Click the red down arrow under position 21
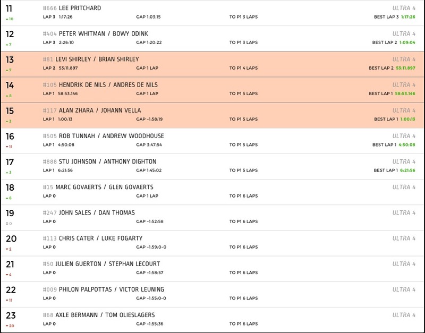 (x=7, y=274)
